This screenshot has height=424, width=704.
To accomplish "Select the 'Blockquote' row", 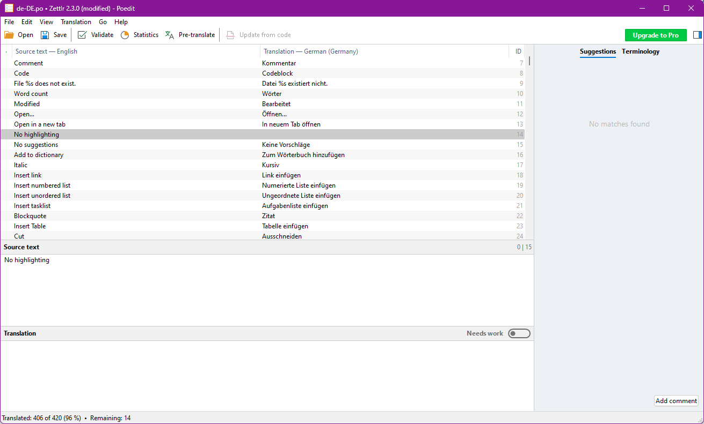I will coord(263,216).
